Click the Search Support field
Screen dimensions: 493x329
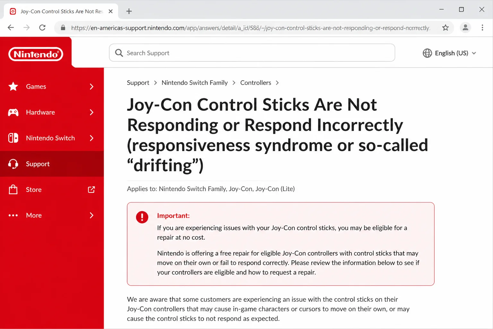(x=252, y=53)
